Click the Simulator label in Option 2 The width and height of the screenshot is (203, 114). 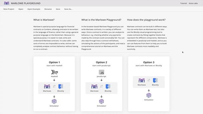click(101, 106)
